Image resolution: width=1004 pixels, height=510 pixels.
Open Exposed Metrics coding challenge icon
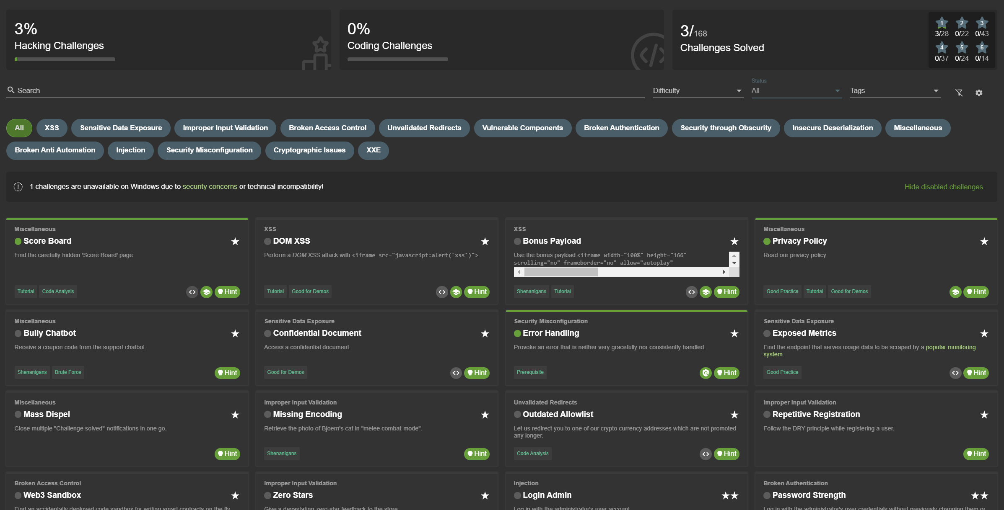pos(955,373)
